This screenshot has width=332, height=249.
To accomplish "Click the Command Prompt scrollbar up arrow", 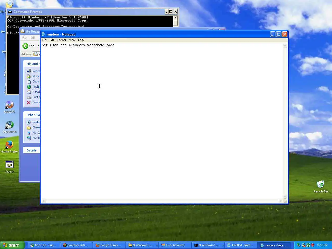I will pos(175,18).
